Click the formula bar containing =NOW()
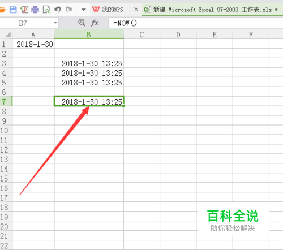 (196, 23)
